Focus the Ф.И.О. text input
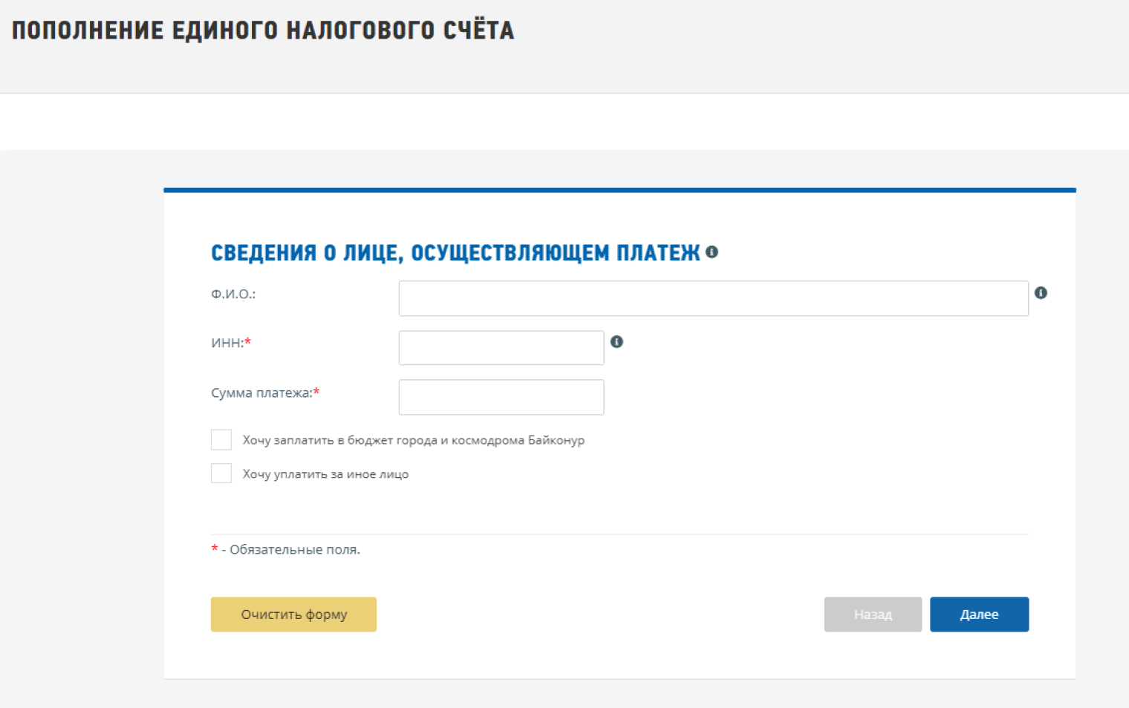This screenshot has height=708, width=1129. (713, 298)
